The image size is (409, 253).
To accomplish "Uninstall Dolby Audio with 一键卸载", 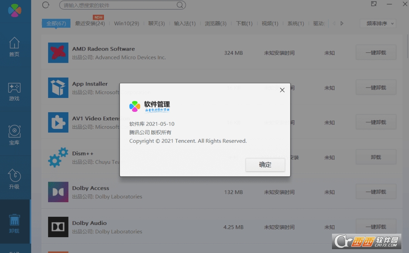I will [376, 227].
